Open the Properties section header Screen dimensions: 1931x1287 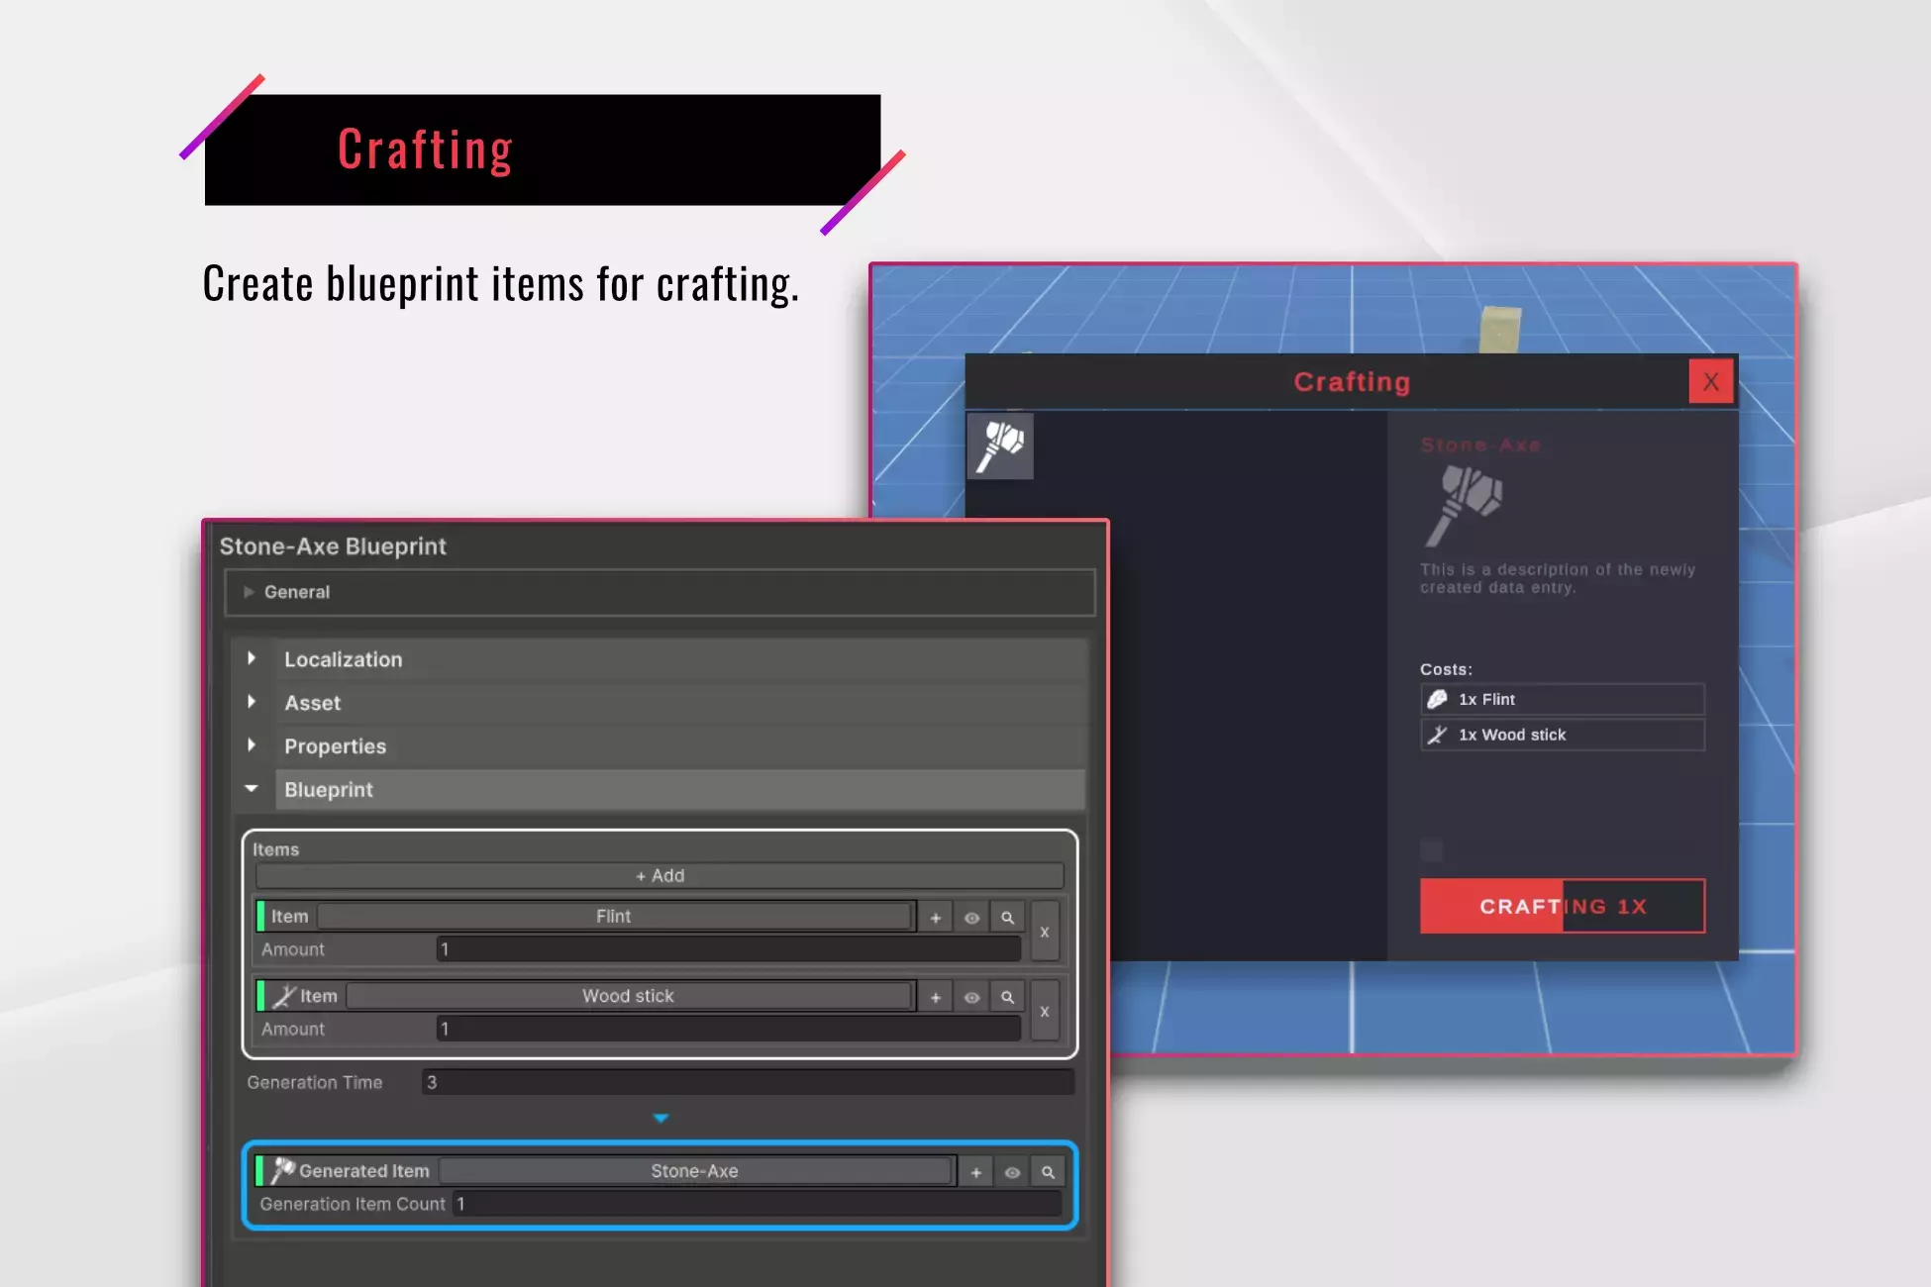tap(335, 746)
